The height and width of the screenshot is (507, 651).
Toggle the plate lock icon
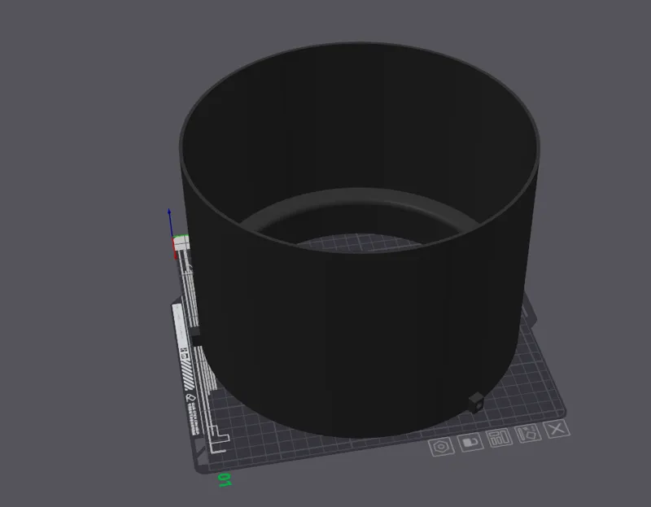pos(470,442)
